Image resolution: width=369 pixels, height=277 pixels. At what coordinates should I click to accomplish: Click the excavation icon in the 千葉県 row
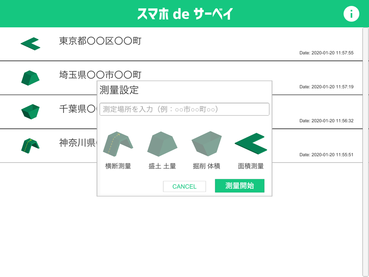click(30, 112)
